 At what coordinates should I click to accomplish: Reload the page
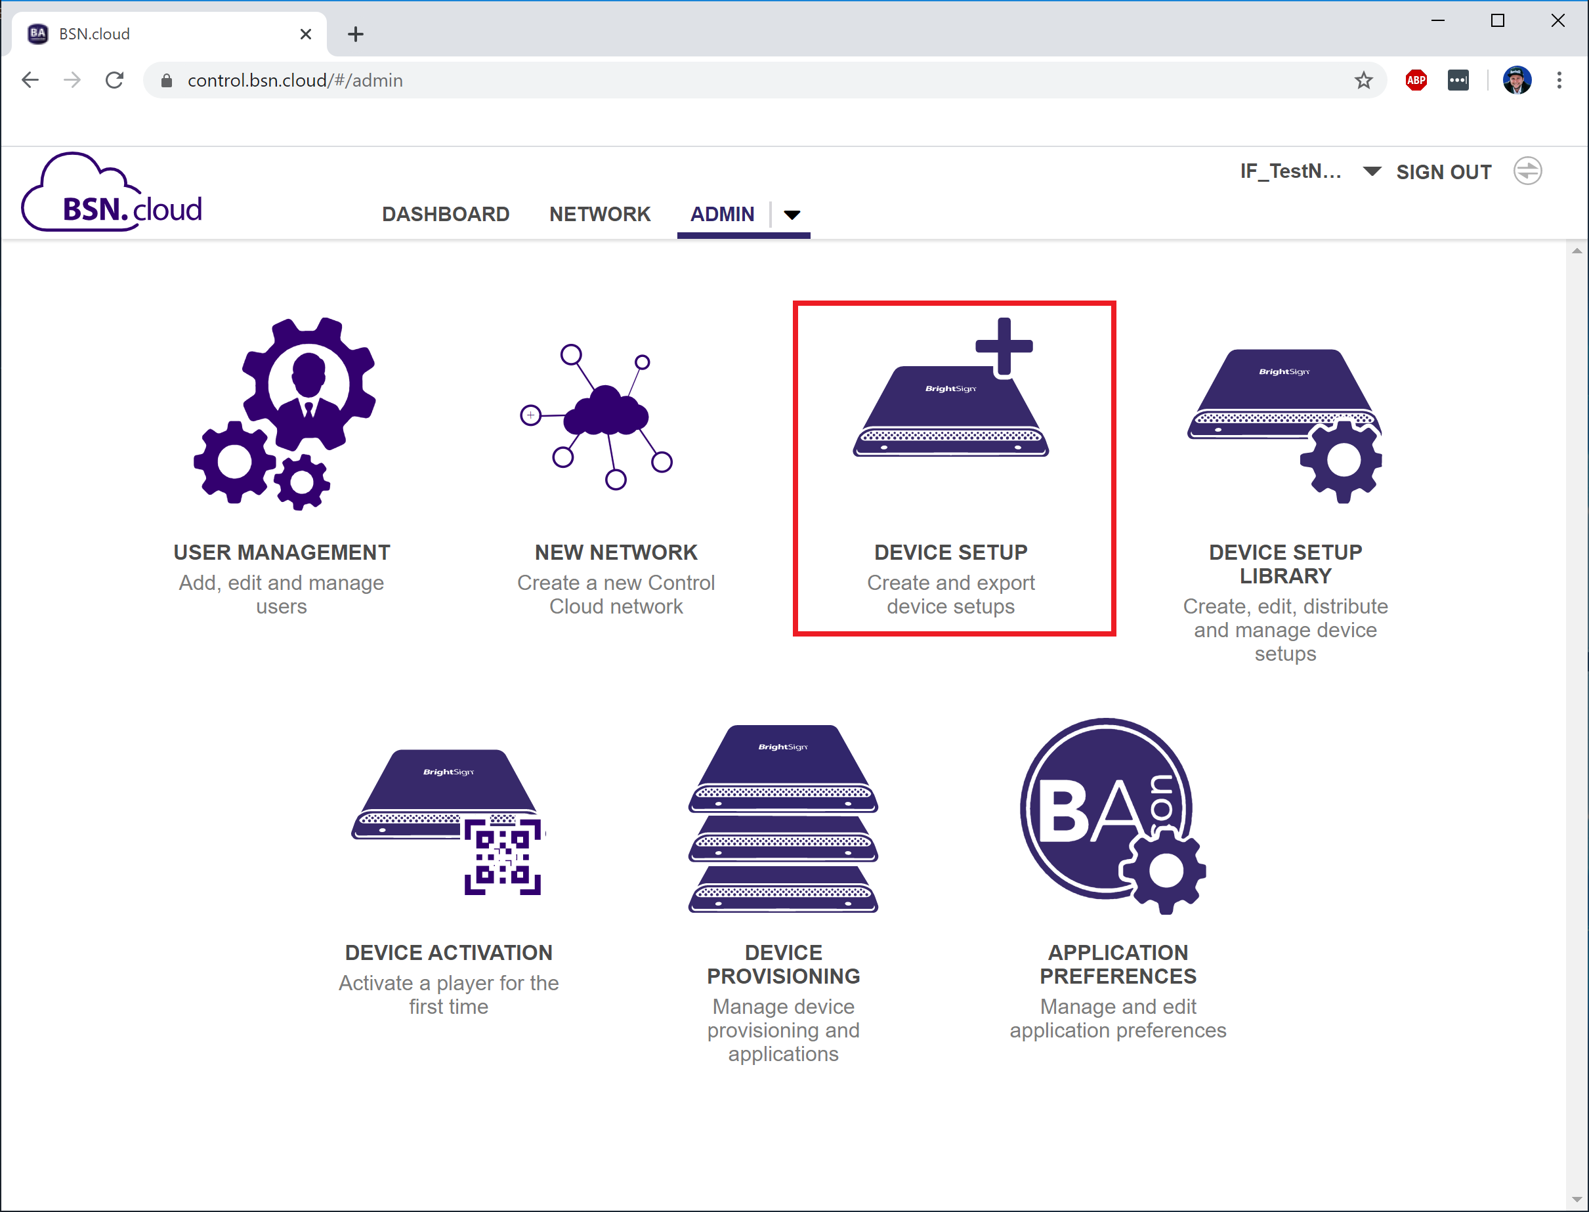(x=115, y=80)
